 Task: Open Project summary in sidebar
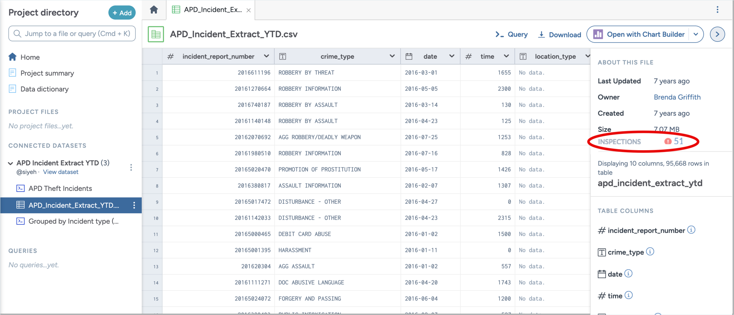(47, 73)
